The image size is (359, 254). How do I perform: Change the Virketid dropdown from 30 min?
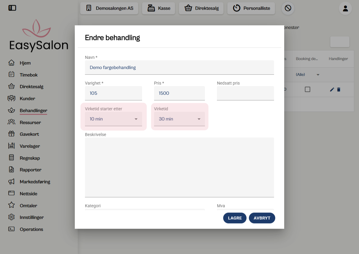click(179, 119)
